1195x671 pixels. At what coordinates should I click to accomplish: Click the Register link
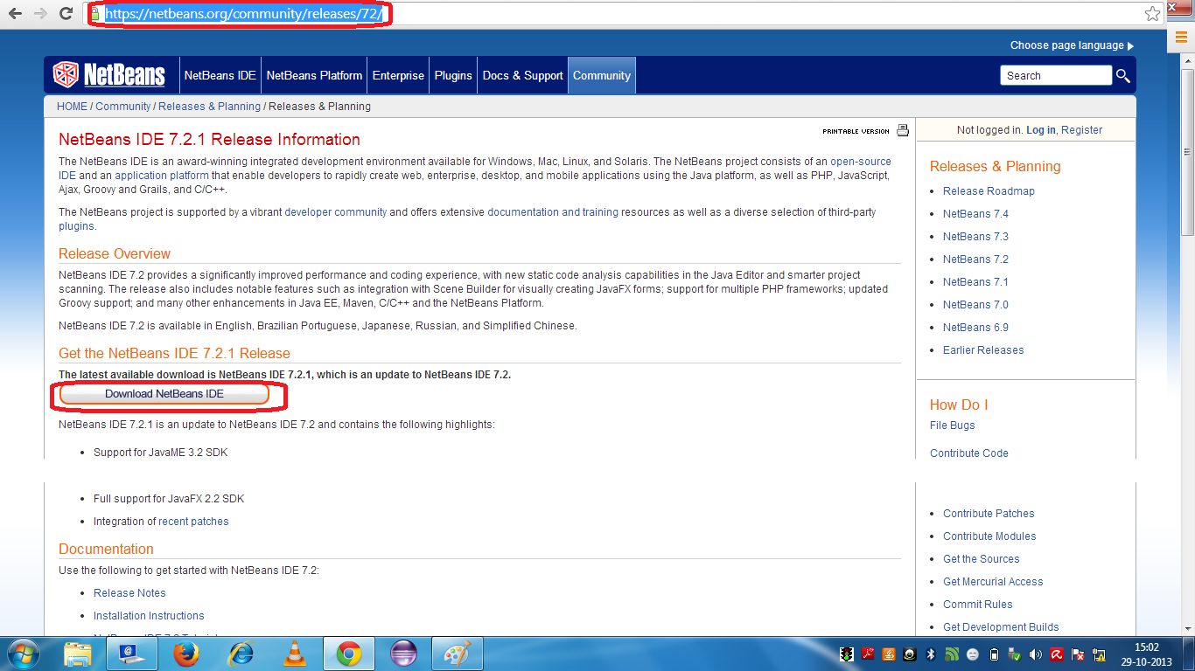(x=1082, y=130)
